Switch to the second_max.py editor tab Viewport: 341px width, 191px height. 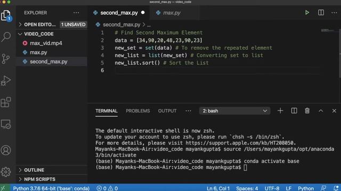[119, 13]
